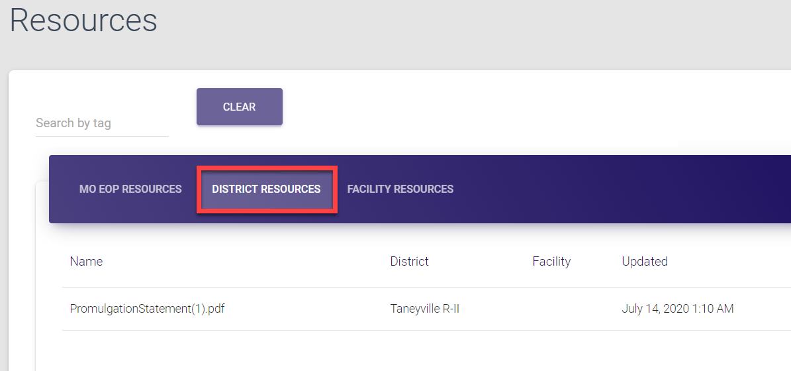The width and height of the screenshot is (791, 371).
Task: Click the Resources page heading
Action: pyautogui.click(x=83, y=21)
